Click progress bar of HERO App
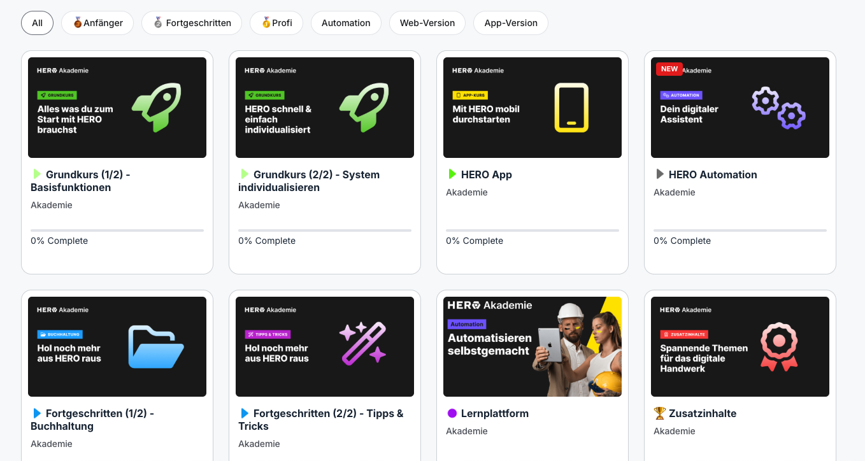Viewport: 865px width, 461px height. [x=533, y=230]
